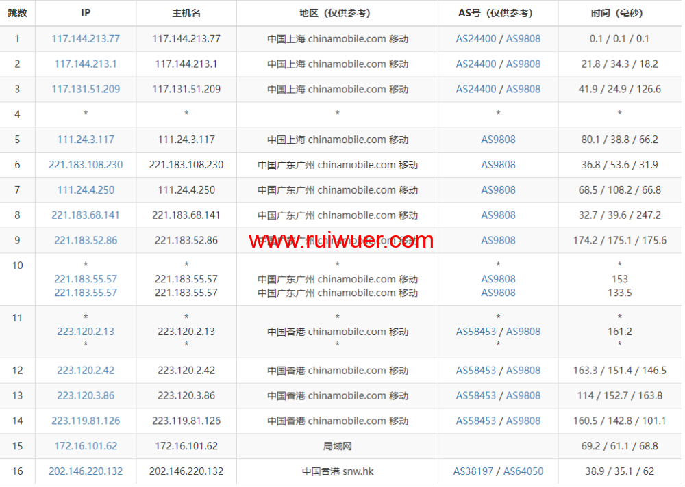Follow the blue IP link 117.131.51.209
This screenshot has width=685, height=487.
tap(86, 89)
